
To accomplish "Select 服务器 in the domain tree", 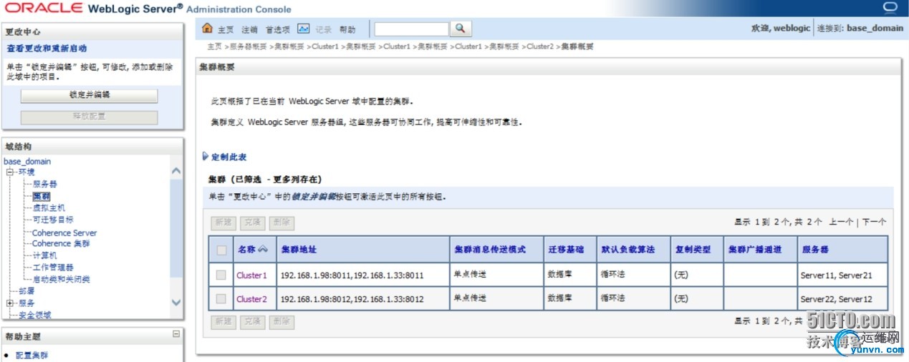I will tap(44, 184).
